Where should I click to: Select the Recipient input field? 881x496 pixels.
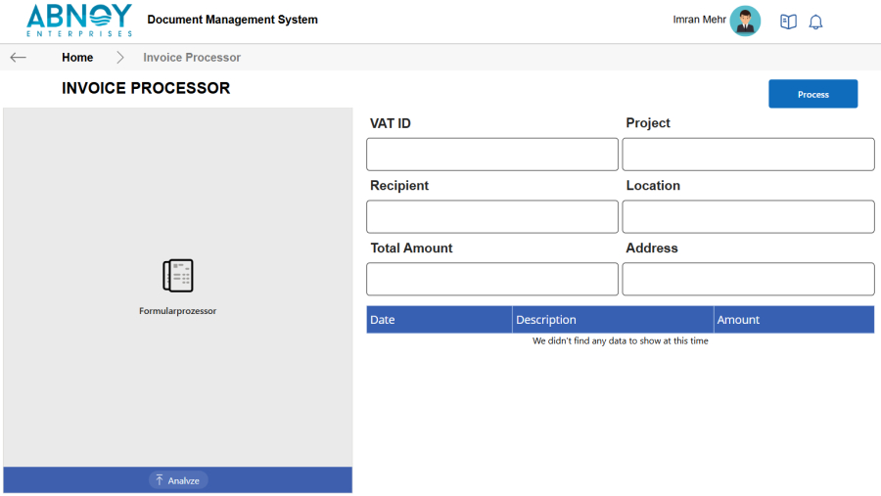click(492, 216)
